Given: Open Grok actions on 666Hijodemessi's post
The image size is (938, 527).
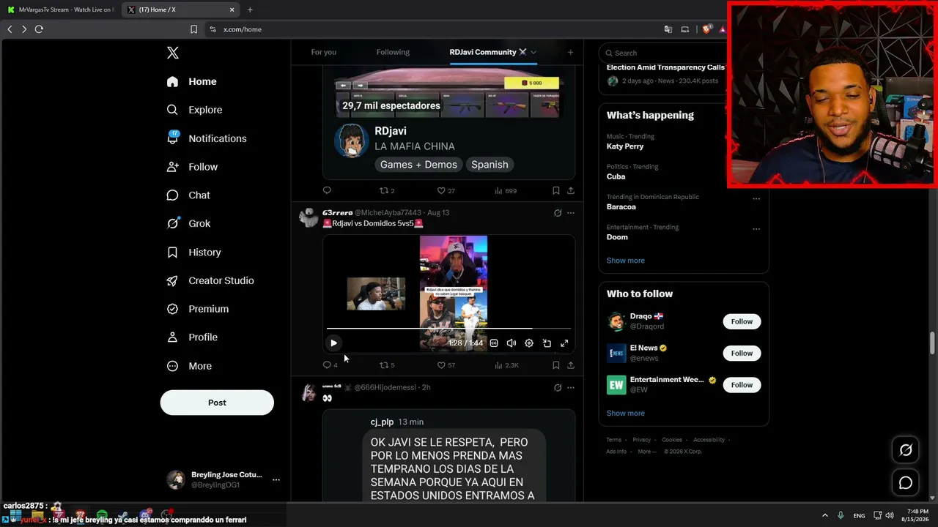Looking at the screenshot, I should point(558,387).
